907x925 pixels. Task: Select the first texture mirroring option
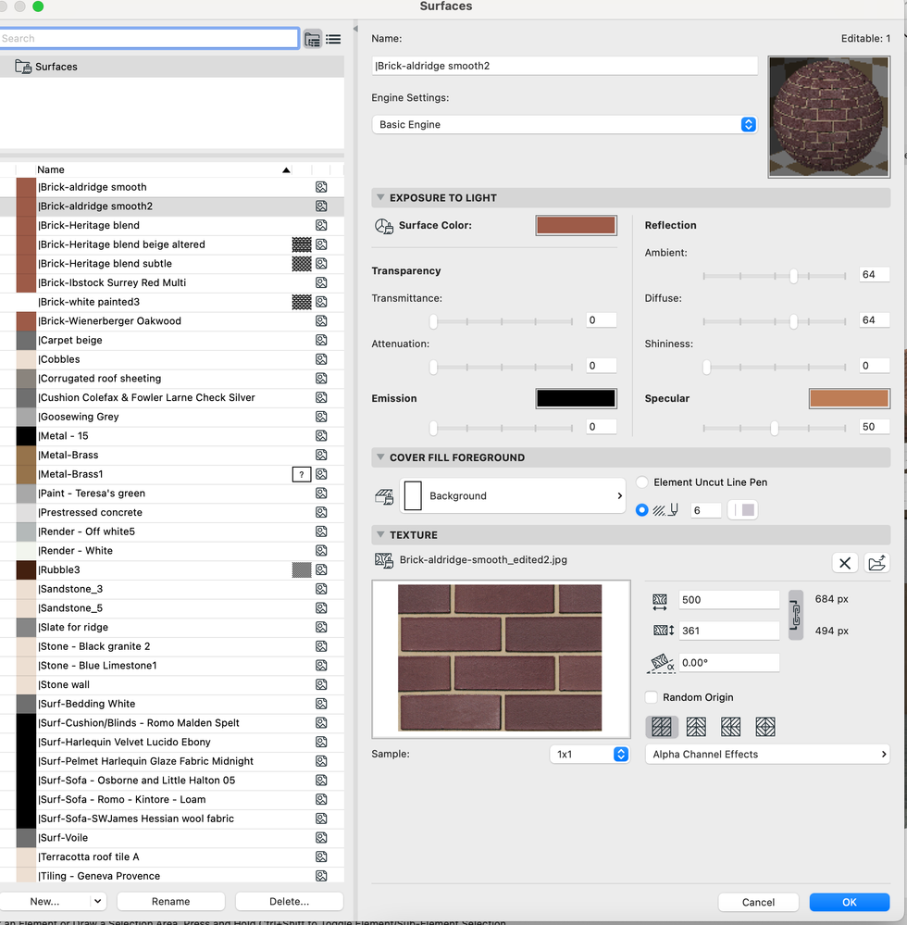[662, 727]
